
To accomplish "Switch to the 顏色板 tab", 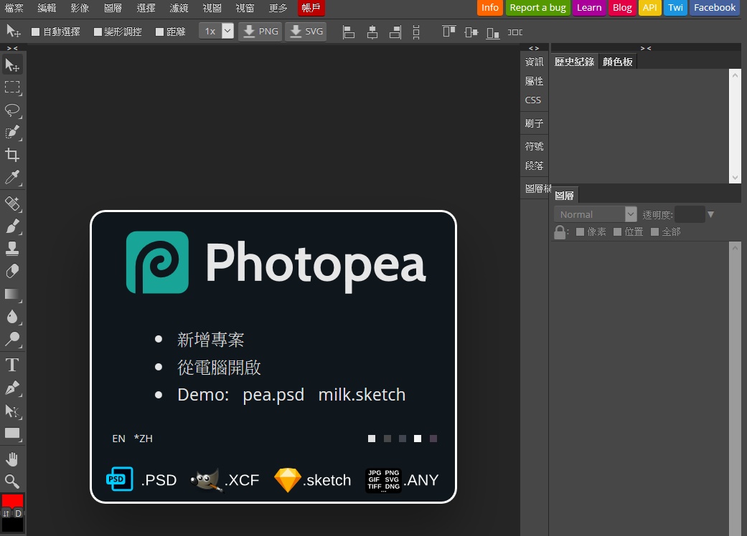I will click(x=617, y=62).
